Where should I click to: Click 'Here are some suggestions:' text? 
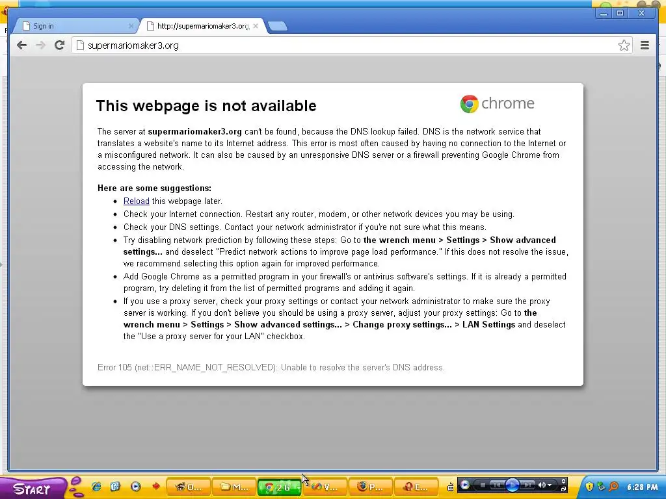pos(154,188)
